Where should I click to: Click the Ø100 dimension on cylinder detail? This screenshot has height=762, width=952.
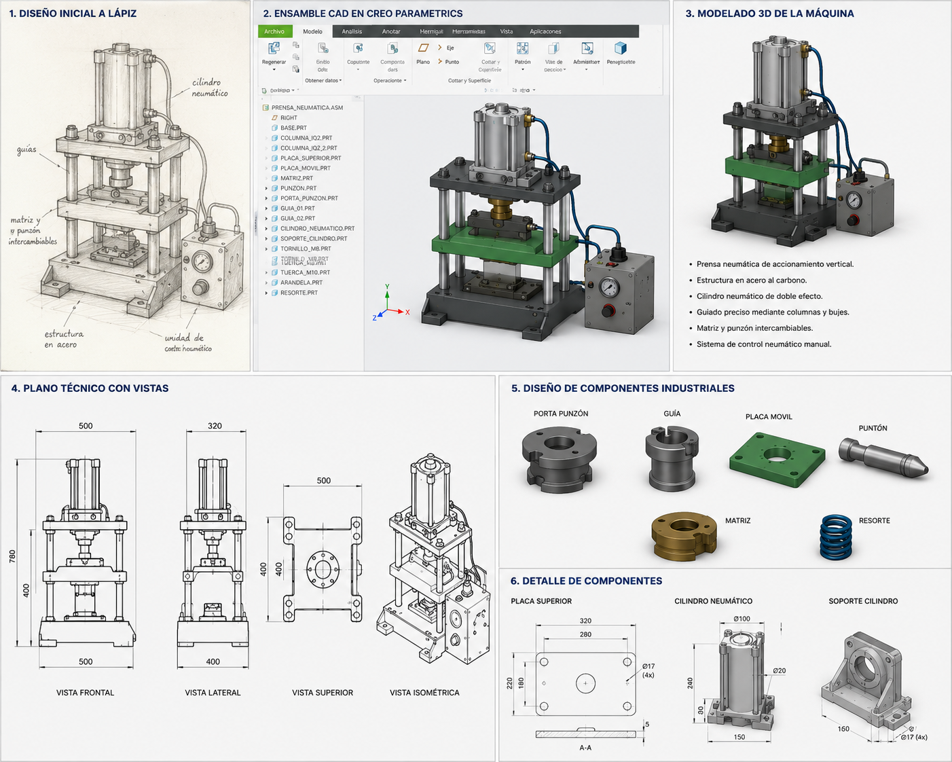pyautogui.click(x=742, y=619)
